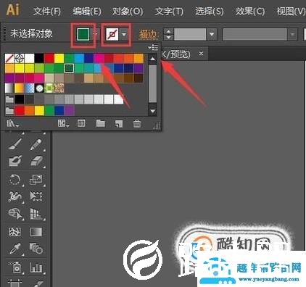Click the swatches panel scroll-down arrow
The image size is (306, 287).
pos(153,111)
